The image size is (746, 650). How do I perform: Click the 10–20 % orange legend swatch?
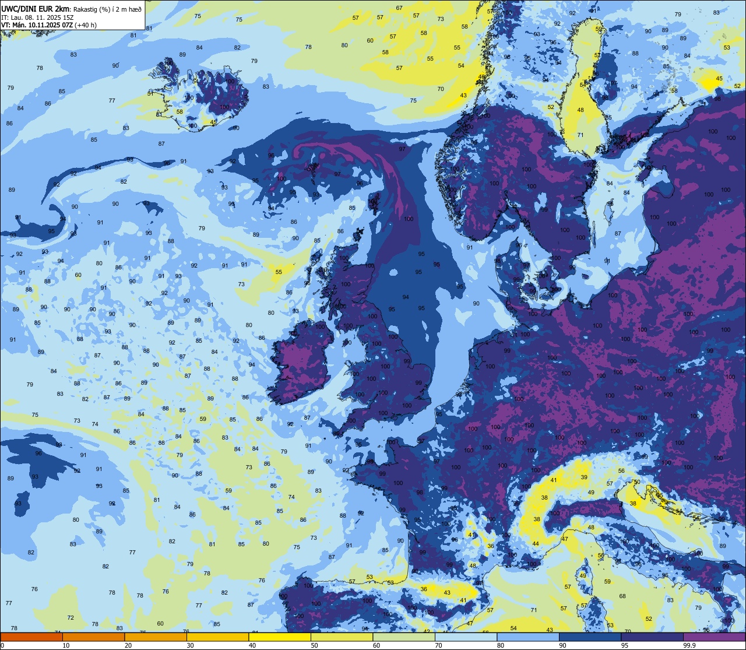pos(93,637)
